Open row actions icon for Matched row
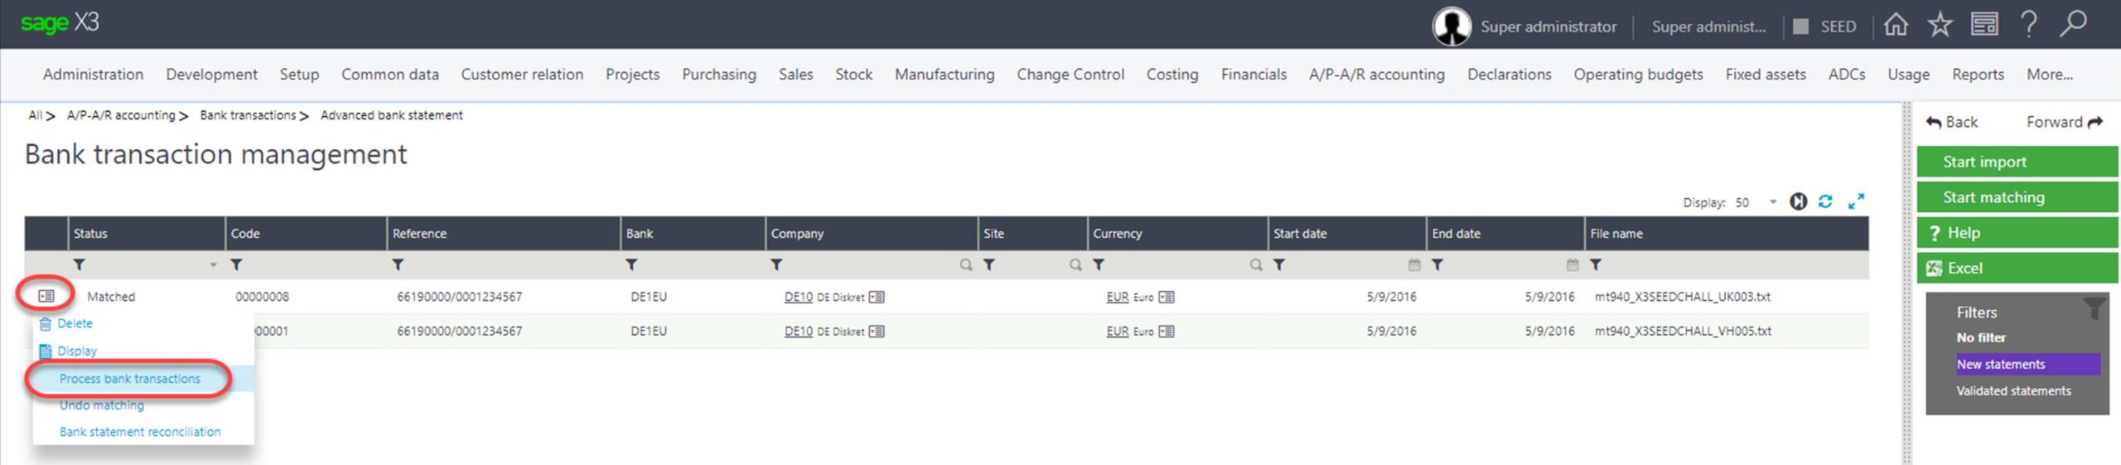Viewport: 2121px width, 465px height. pos(46,296)
